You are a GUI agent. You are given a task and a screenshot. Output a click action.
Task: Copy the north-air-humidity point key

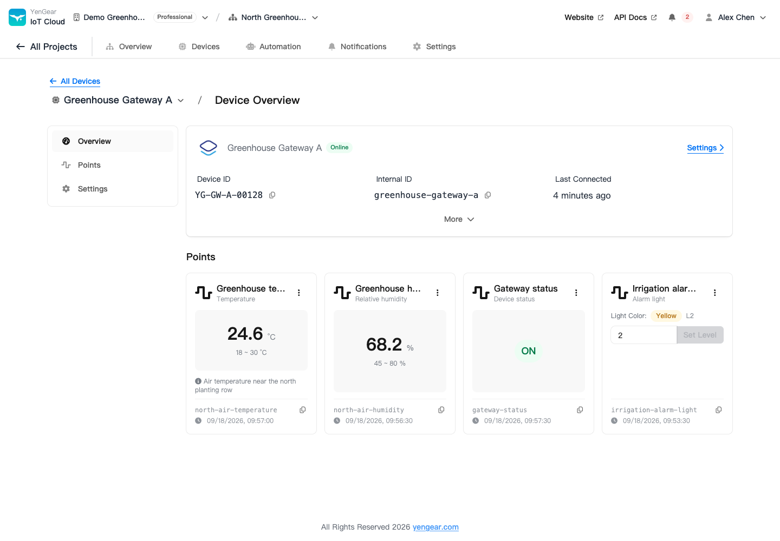point(441,410)
